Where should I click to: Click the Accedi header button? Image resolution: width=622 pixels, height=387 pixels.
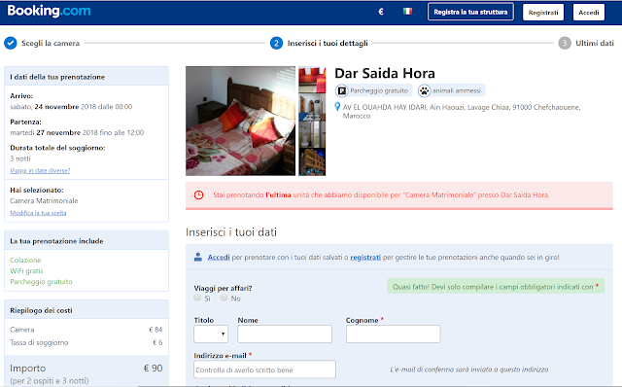coord(589,13)
